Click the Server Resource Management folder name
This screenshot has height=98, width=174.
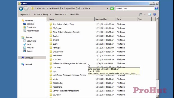[x=66, y=91]
